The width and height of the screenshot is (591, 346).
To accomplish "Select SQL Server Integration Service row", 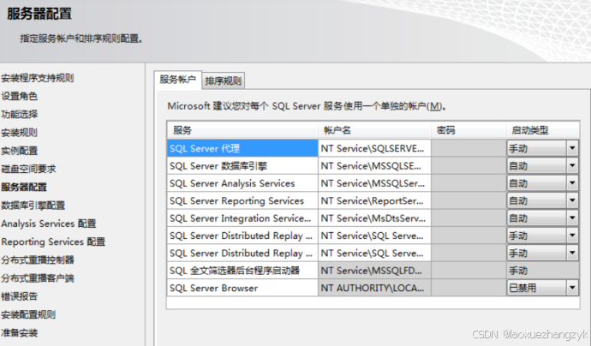I will pyautogui.click(x=242, y=218).
